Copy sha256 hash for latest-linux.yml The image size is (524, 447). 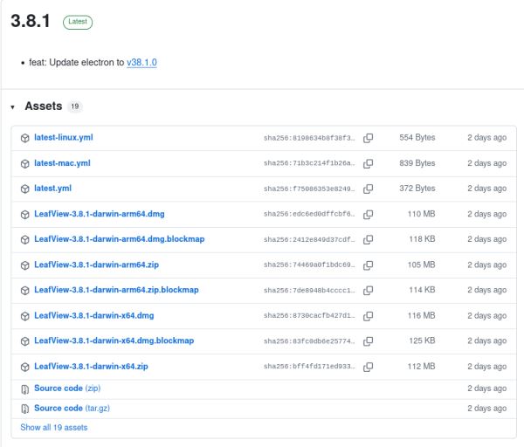[x=369, y=138]
